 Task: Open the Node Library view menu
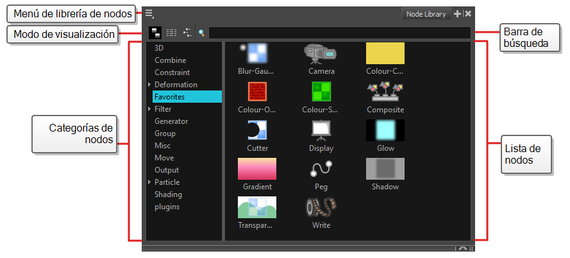click(x=149, y=13)
